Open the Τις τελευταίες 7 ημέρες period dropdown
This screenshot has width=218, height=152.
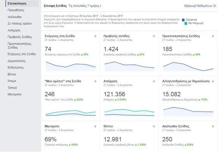pos(85,6)
